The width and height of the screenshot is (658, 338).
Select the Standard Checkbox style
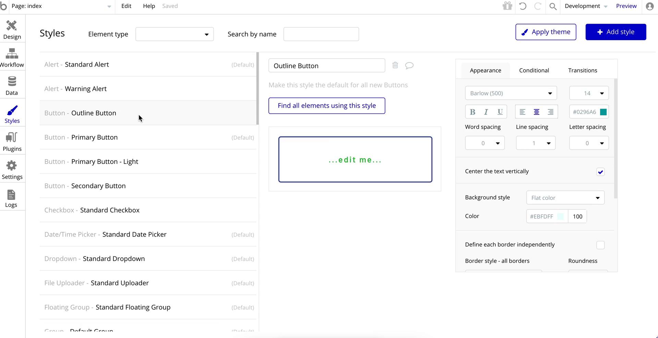(148, 210)
